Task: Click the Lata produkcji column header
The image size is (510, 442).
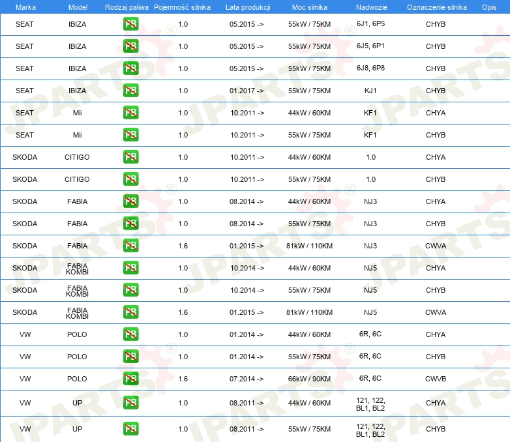Action: pyautogui.click(x=248, y=7)
